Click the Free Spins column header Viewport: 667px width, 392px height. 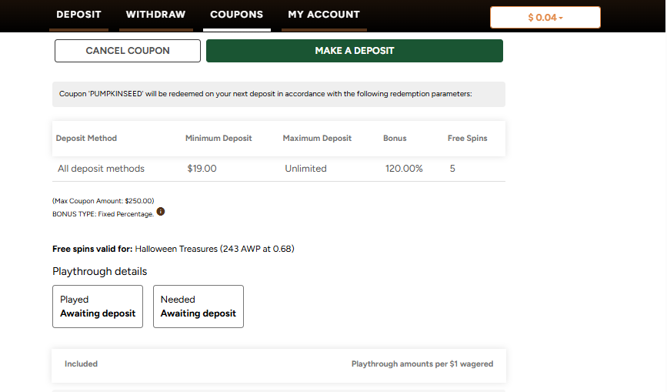coord(467,139)
